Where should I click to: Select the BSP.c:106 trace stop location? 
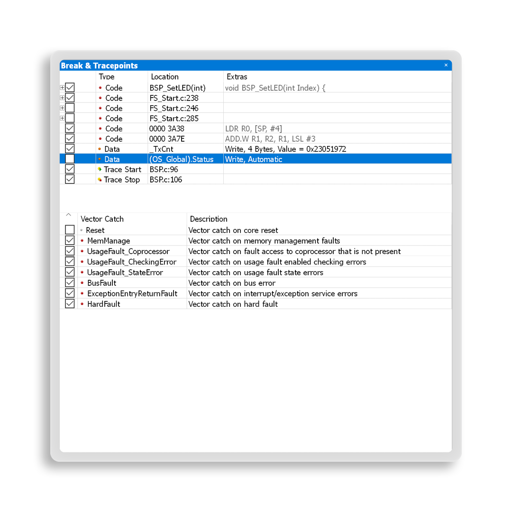[x=165, y=180]
